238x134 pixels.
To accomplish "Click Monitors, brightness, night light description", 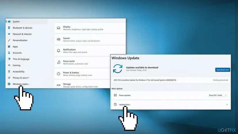I will [x=83, y=29].
